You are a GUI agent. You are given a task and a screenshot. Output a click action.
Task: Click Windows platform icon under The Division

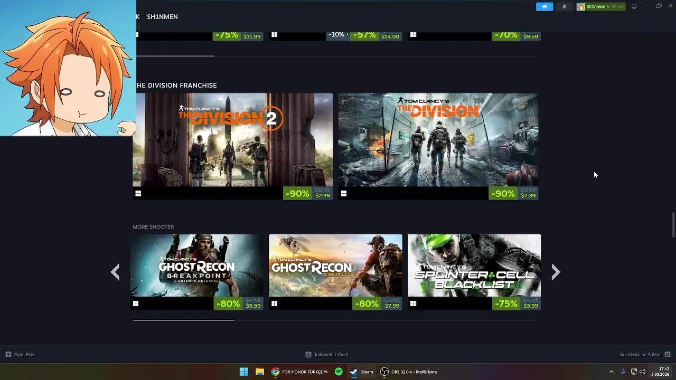[343, 194]
